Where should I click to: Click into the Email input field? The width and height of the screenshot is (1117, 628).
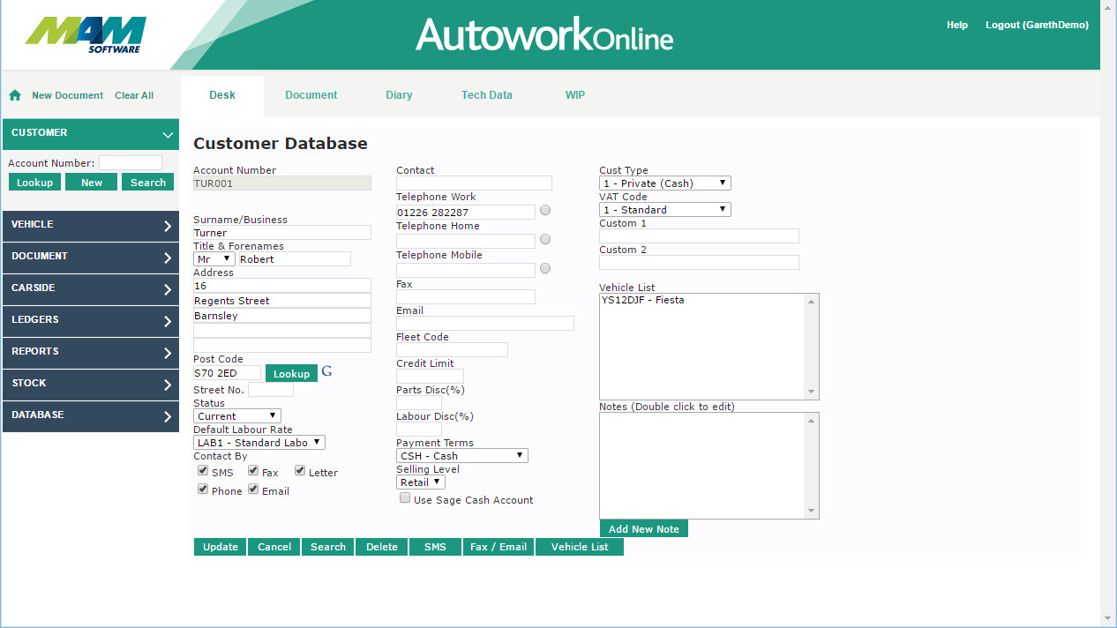click(x=484, y=324)
